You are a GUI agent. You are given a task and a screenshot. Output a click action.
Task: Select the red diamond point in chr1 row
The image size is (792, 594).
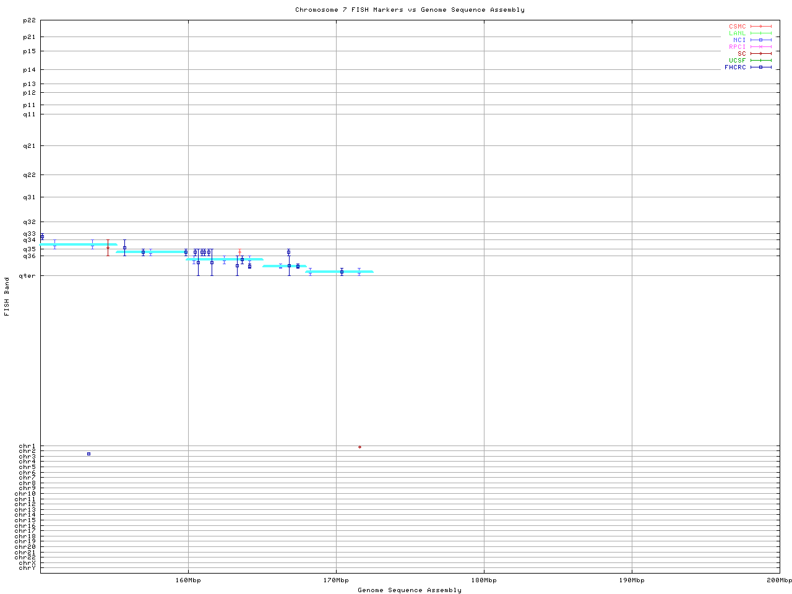[359, 447]
